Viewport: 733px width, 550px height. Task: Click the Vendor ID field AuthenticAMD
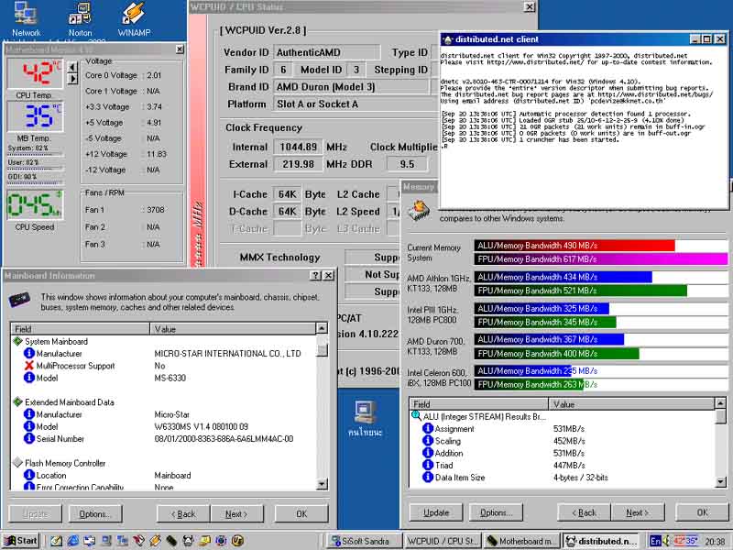coord(327,52)
